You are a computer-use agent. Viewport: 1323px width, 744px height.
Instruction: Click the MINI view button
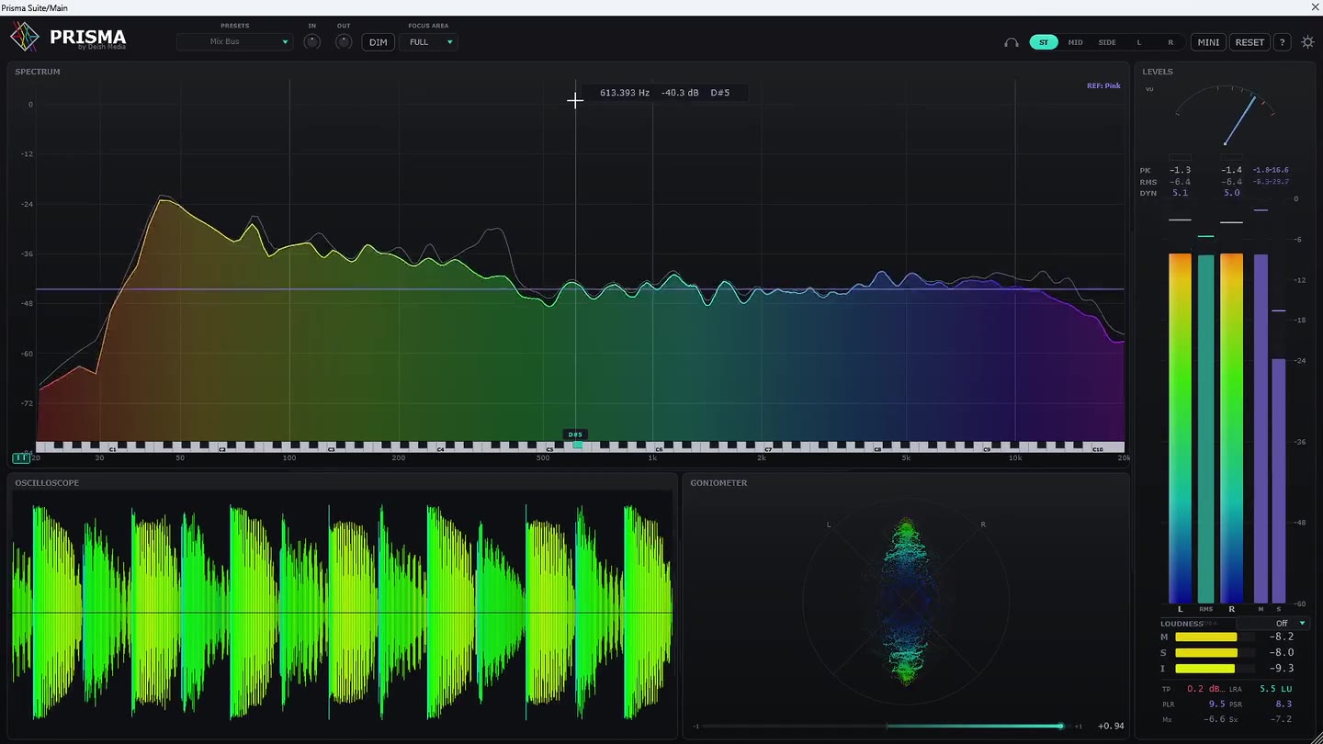pyautogui.click(x=1208, y=42)
